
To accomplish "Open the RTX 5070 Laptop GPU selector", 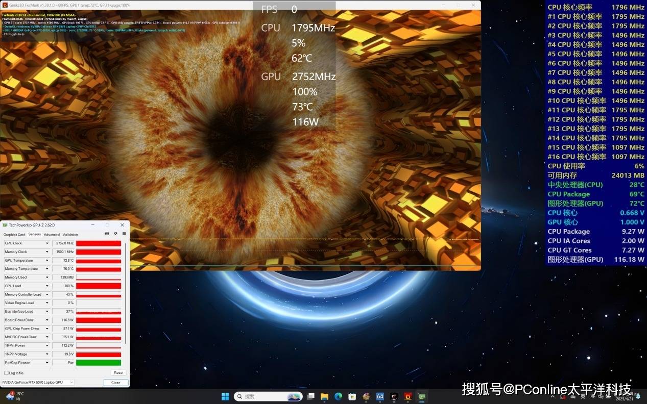I will (38, 382).
